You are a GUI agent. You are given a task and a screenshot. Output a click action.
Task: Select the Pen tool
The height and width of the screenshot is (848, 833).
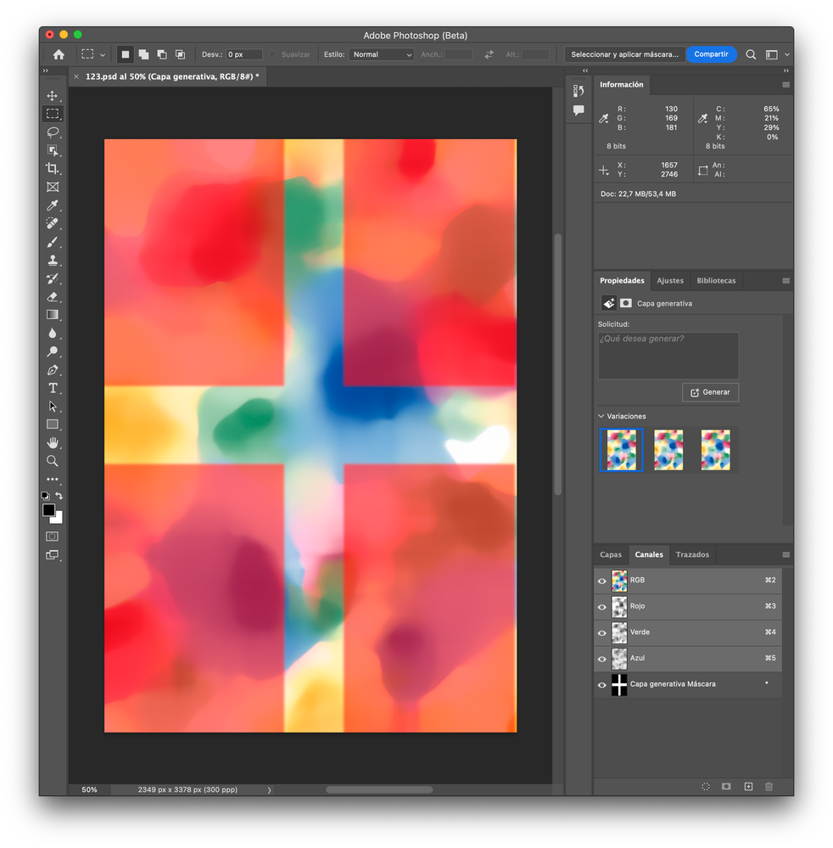tap(53, 370)
